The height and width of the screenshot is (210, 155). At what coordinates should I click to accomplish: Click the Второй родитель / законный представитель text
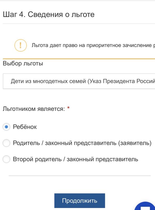pos(75,159)
